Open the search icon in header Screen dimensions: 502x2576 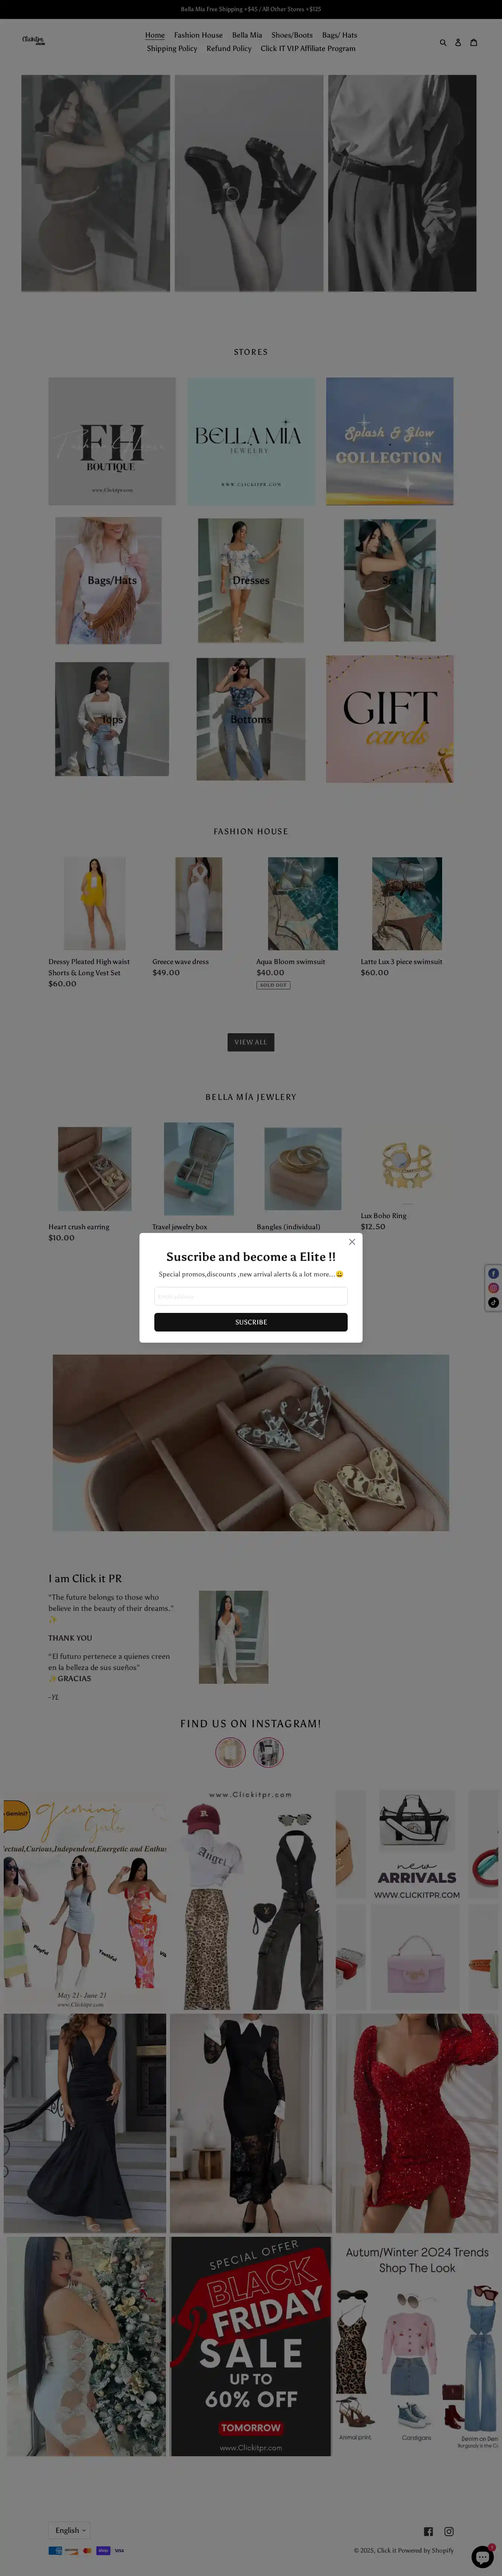pos(443,42)
